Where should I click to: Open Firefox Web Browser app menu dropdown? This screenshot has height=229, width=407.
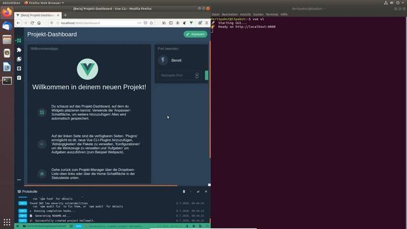click(x=44, y=3)
